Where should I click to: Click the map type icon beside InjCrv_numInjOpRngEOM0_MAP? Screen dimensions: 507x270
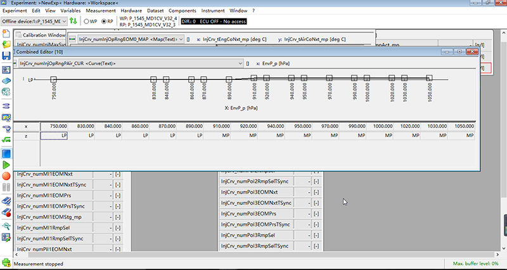(x=73, y=39)
